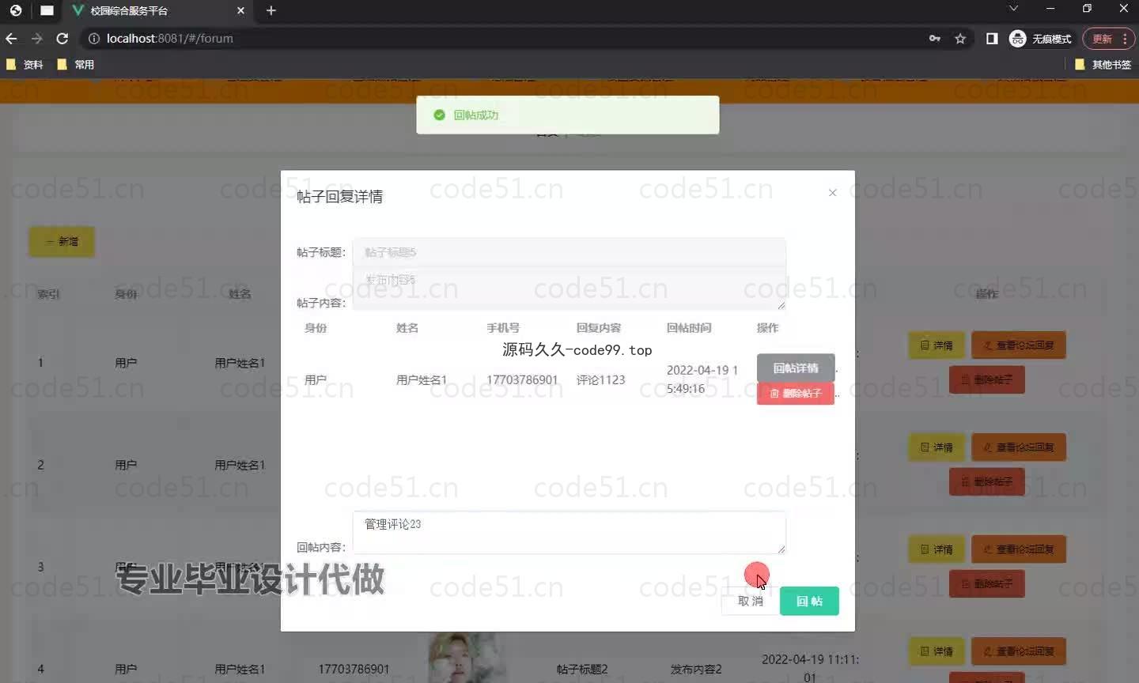Click row 4 photo thumbnail

point(467,658)
